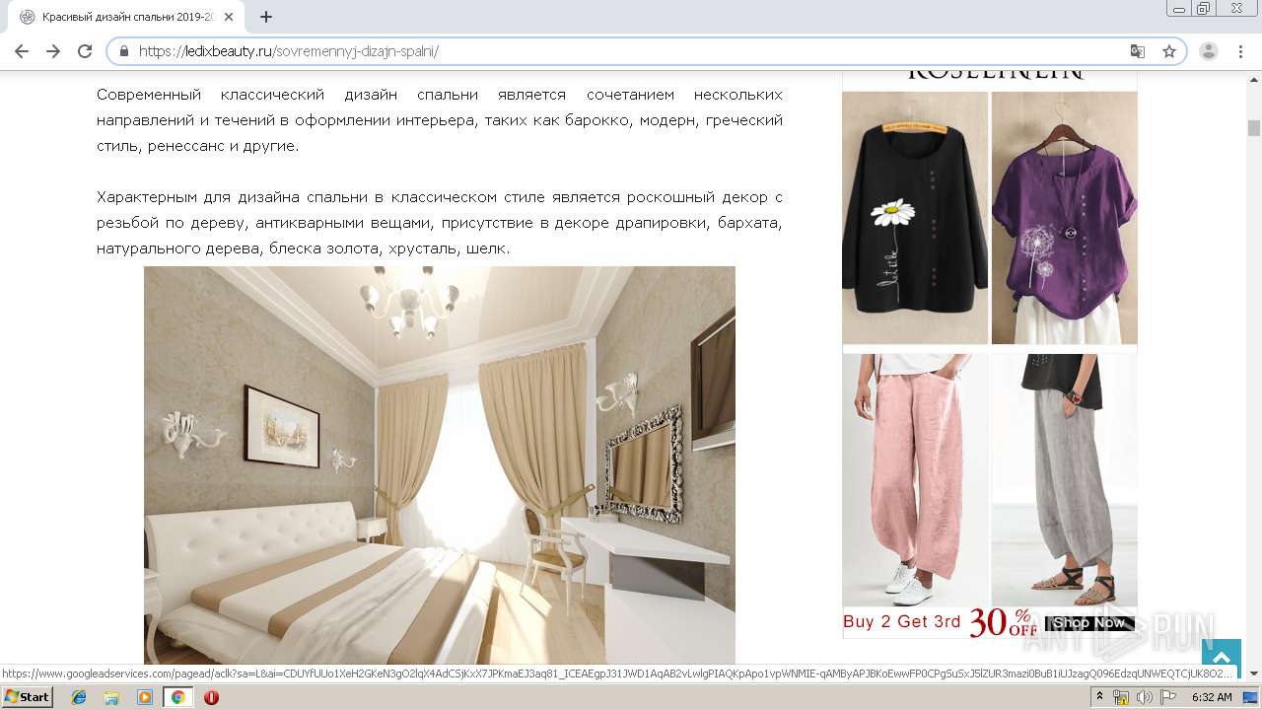Click the address bar URL
This screenshot has height=710, width=1262.
[289, 51]
